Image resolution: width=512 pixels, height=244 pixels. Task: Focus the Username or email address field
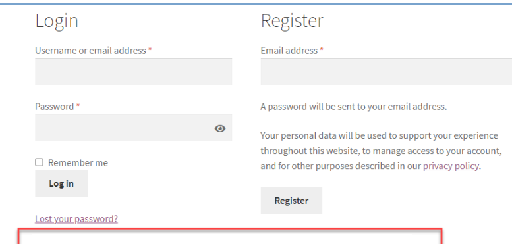[x=134, y=72]
